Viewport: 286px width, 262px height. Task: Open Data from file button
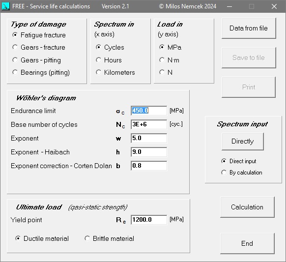coord(249,29)
